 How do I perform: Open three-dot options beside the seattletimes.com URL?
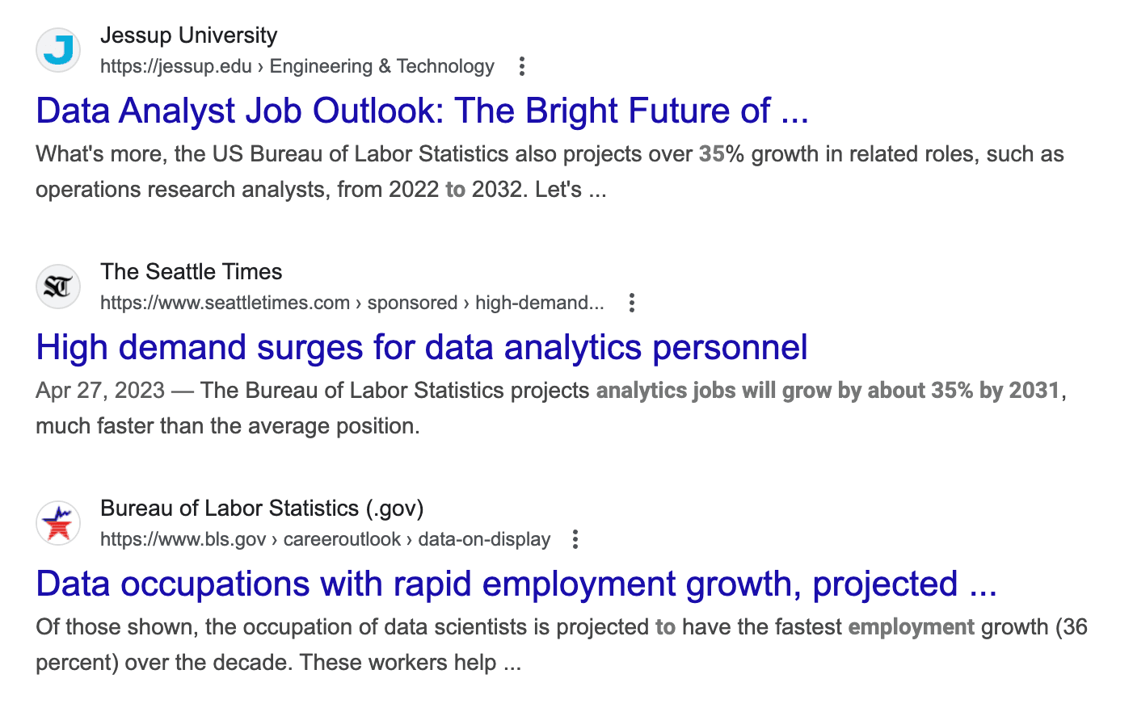pos(632,303)
